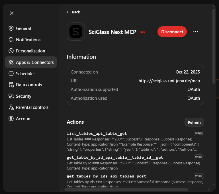
Task: Click the General gear icon
Action: pyautogui.click(x=11, y=28)
